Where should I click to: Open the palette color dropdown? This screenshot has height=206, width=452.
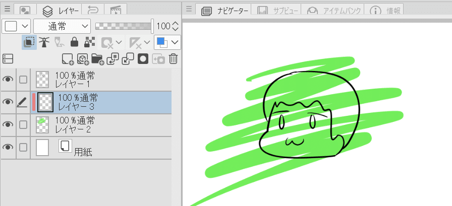16,26
